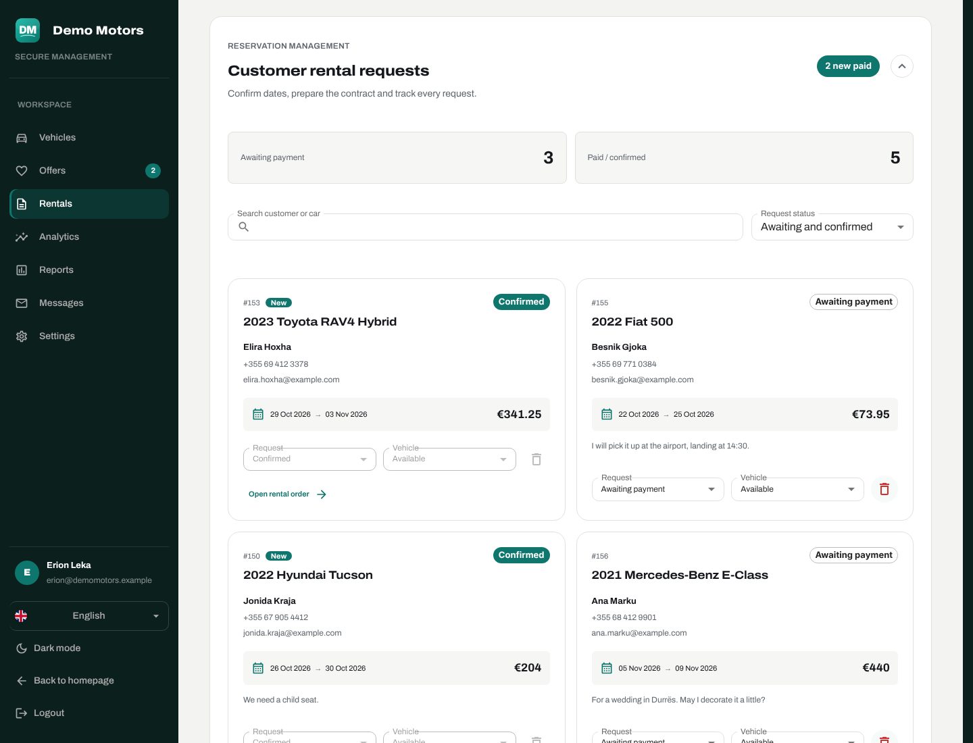The image size is (973, 743).
Task: Delete the Fiat 500 rental request
Action: click(x=884, y=489)
